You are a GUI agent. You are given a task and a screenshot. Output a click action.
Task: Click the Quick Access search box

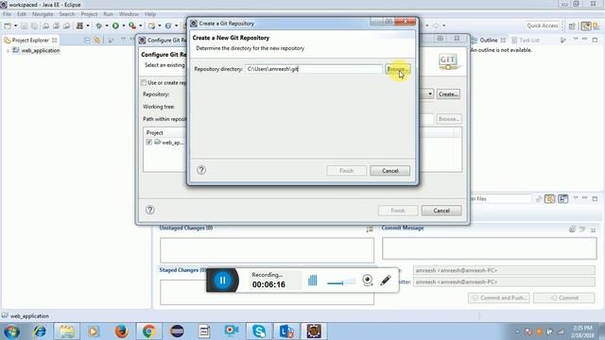click(x=542, y=25)
